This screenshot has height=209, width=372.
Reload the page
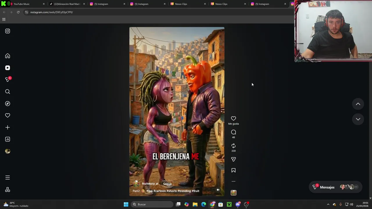(18, 12)
